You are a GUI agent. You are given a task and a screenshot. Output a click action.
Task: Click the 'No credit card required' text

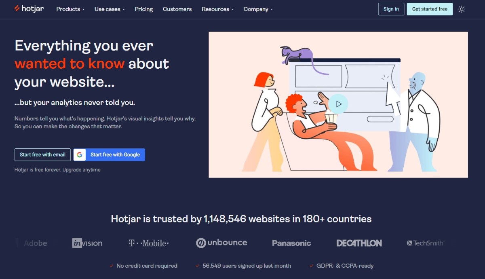click(147, 266)
